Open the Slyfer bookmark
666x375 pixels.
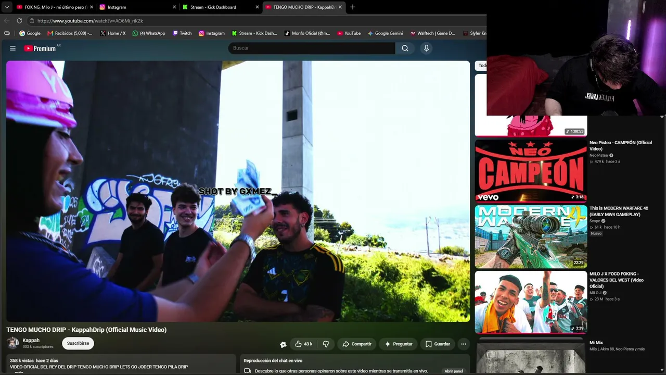[474, 33]
